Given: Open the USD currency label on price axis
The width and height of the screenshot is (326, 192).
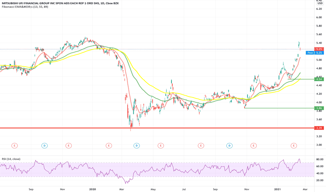Looking at the screenshot, I should point(320,3).
